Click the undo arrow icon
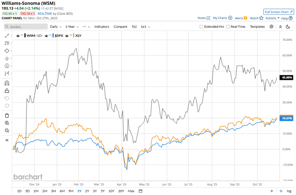 [7, 98]
